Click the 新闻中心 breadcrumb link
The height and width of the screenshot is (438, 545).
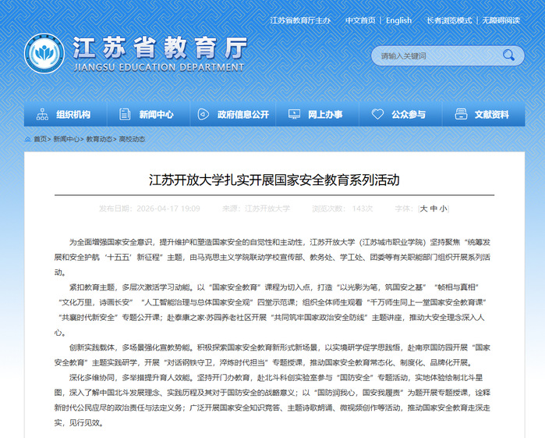click(x=66, y=139)
